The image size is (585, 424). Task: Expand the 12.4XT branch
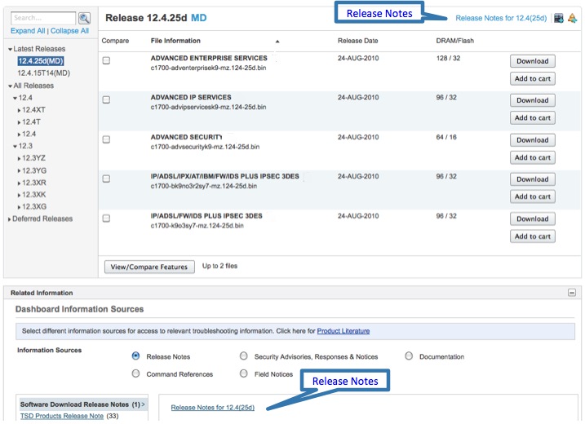19,110
